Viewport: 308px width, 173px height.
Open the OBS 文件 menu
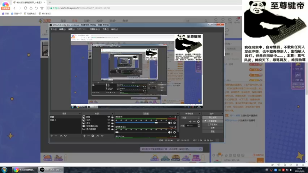click(x=54, y=29)
